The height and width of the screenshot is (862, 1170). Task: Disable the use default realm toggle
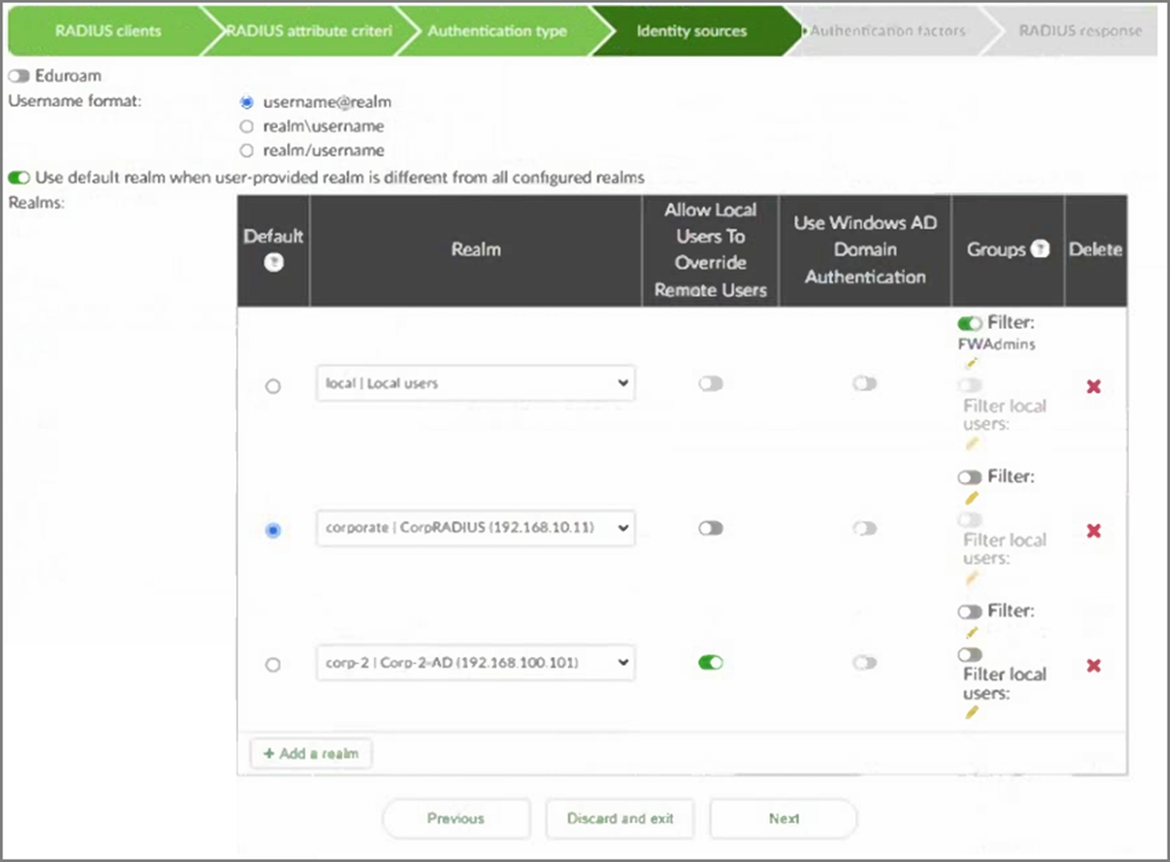[19, 177]
